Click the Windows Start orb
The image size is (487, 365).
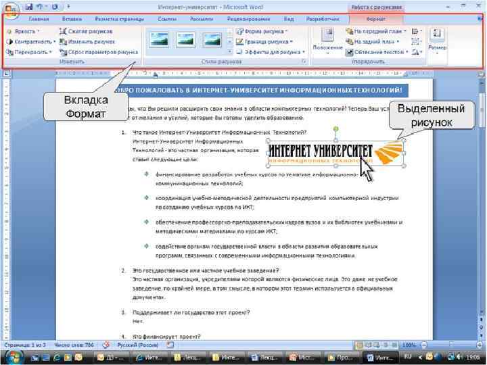(13, 358)
